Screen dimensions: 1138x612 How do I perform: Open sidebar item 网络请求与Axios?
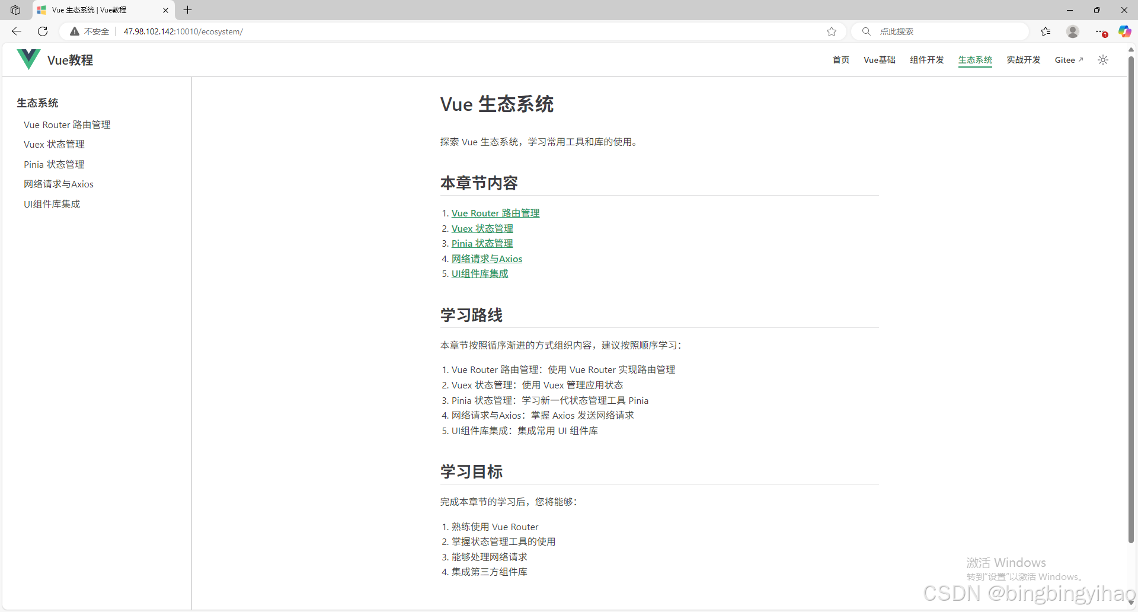[59, 184]
